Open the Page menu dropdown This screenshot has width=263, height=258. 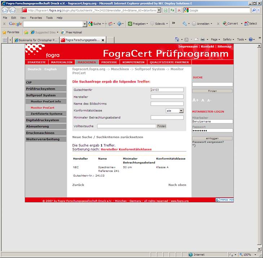(215, 39)
